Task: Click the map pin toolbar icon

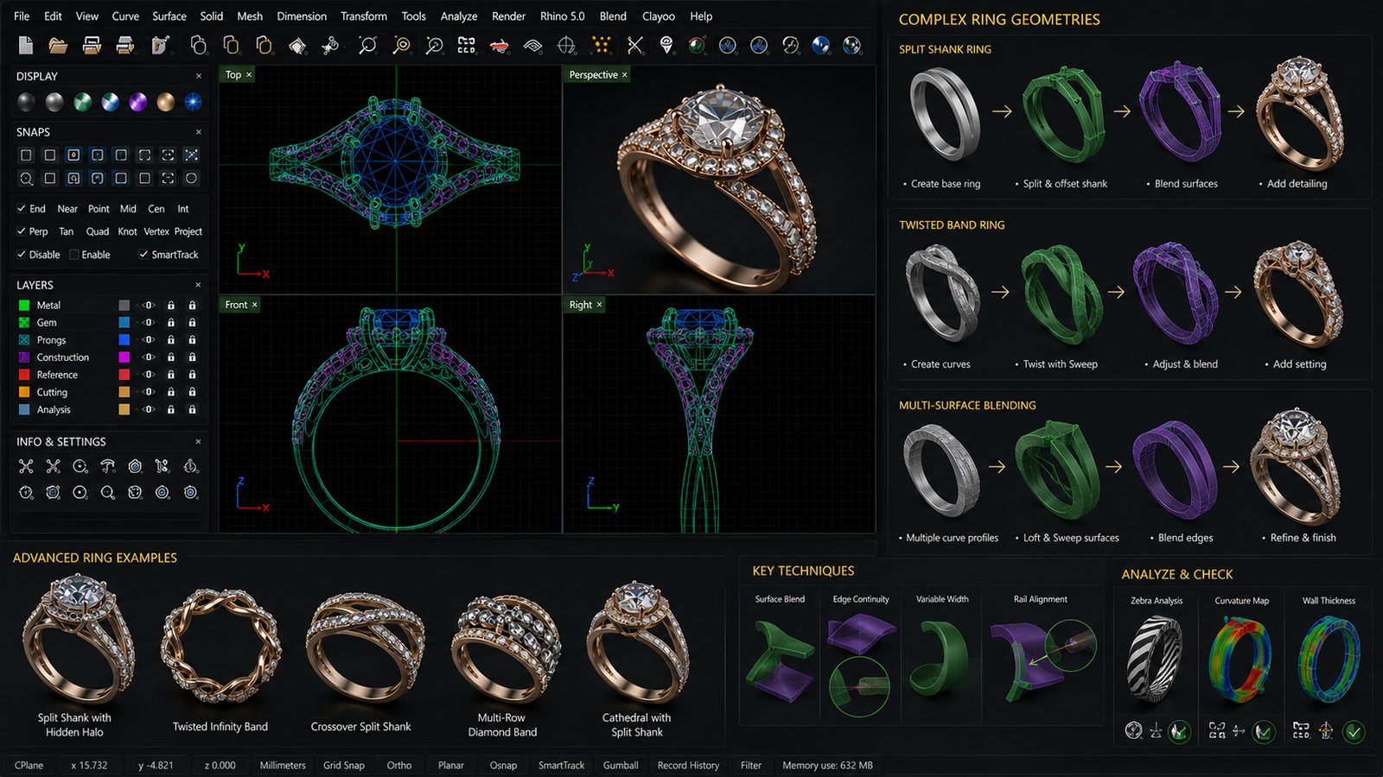Action: click(x=666, y=45)
